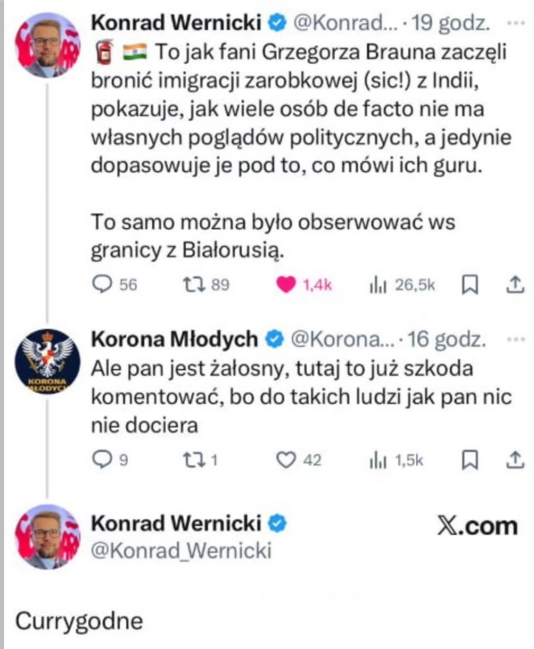This screenshot has height=649, width=534.
Task: Repost the Korona Młodych reply
Action: [194, 460]
